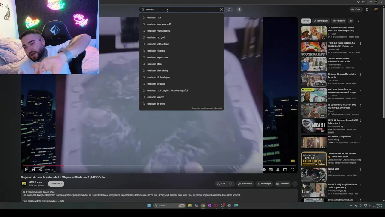Choose suggestion 'eminem slim shady'

tap(181, 71)
